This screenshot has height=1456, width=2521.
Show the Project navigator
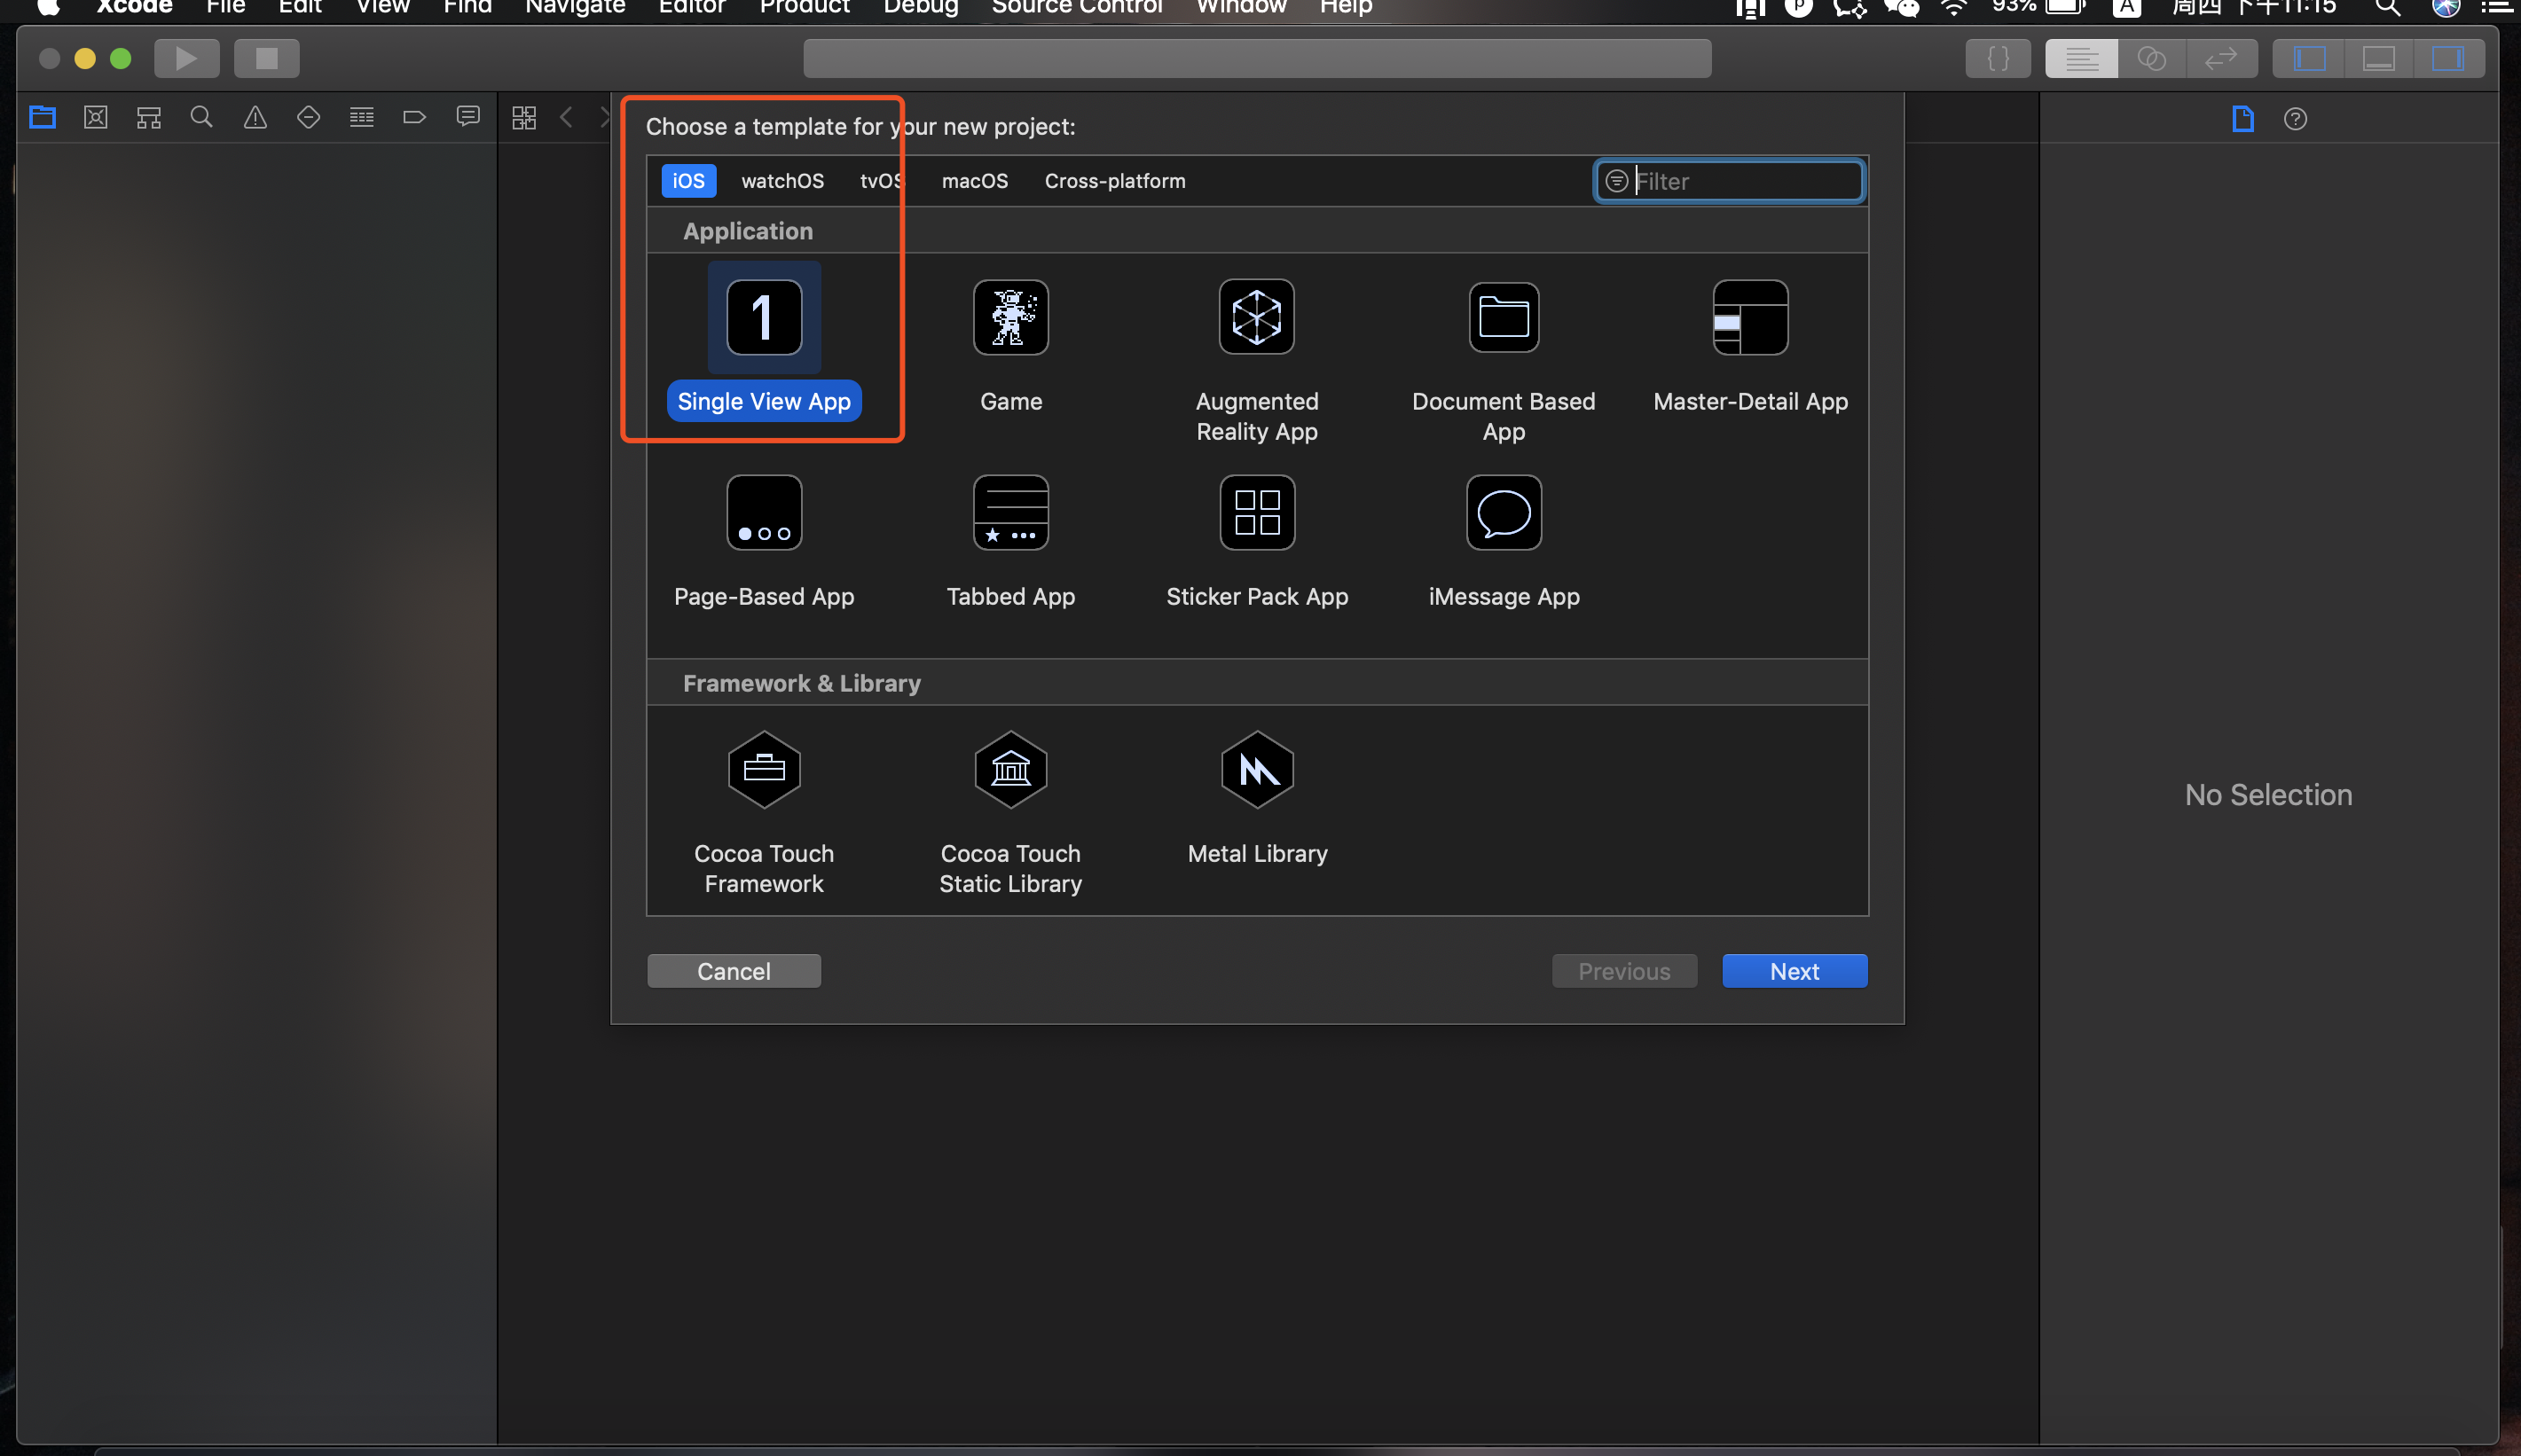(x=42, y=117)
